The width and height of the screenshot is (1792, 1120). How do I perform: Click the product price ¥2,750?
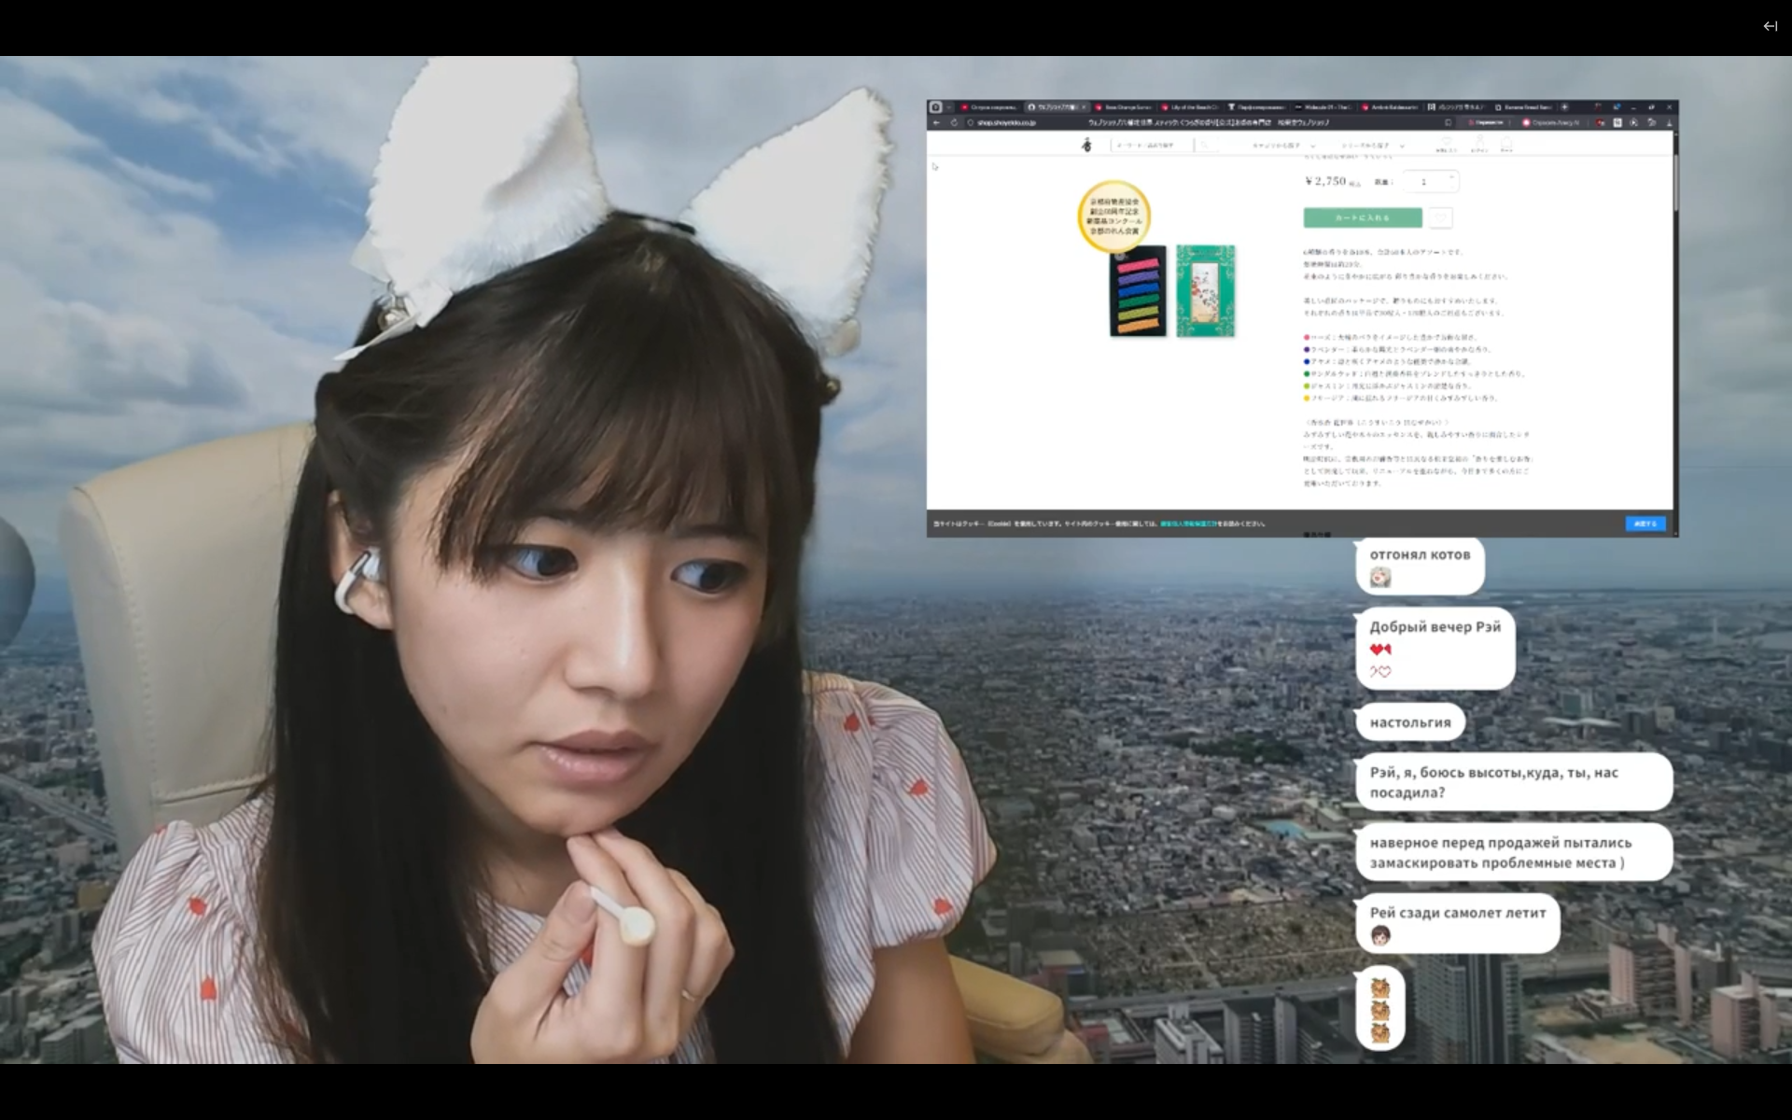click(x=1325, y=181)
